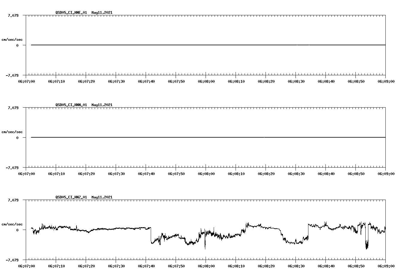Click the cm/sec/sec unit label on the middle plot
Screen dimensions: 407x277
click(x=12, y=132)
